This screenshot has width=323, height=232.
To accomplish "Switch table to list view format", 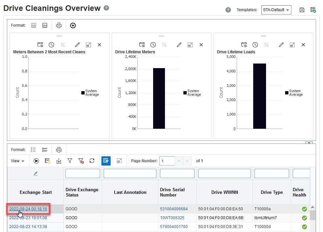I will pyautogui.click(x=33, y=150).
